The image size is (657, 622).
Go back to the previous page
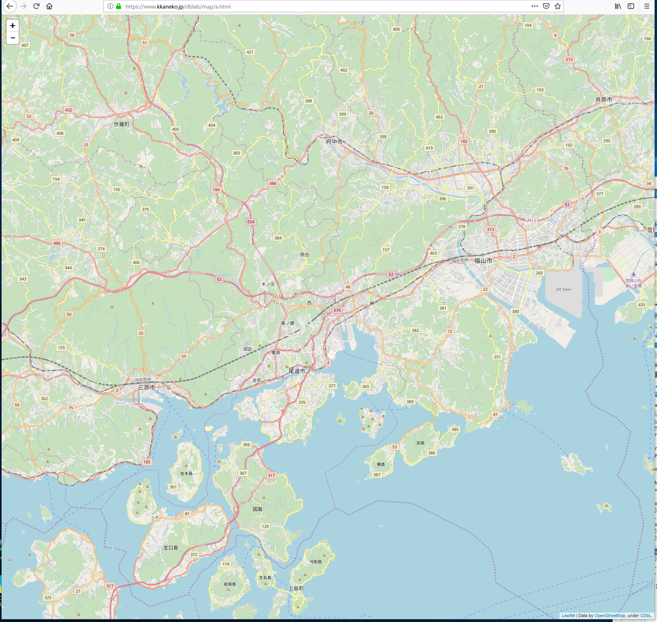10,6
